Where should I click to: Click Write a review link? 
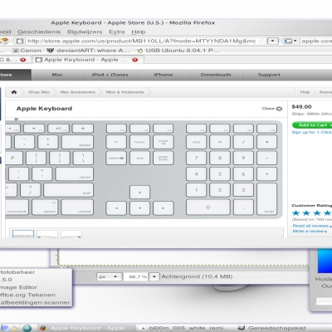coord(310,231)
